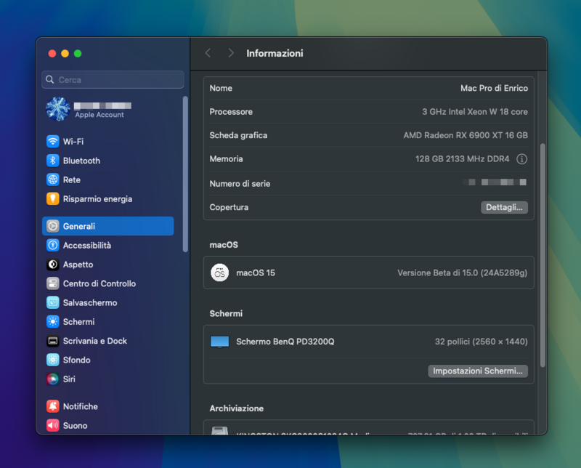This screenshot has height=468, width=581.
Task: Click the Risparmio energia bulb icon
Action: point(53,199)
